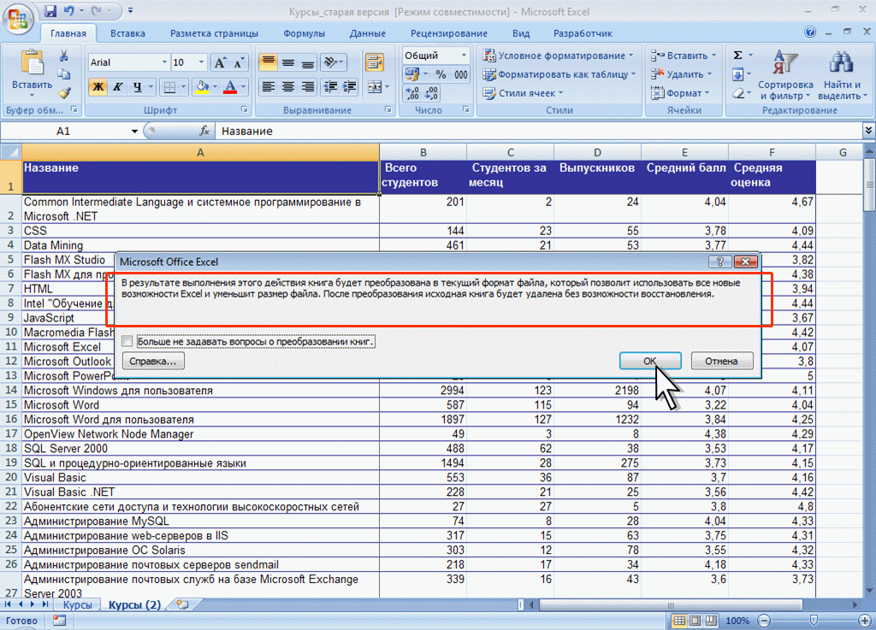
Task: Open 'Условное форматирование' dropdown
Action: (x=558, y=56)
